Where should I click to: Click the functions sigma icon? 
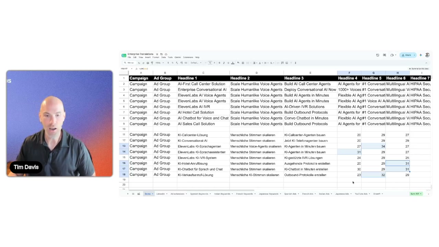point(295,63)
